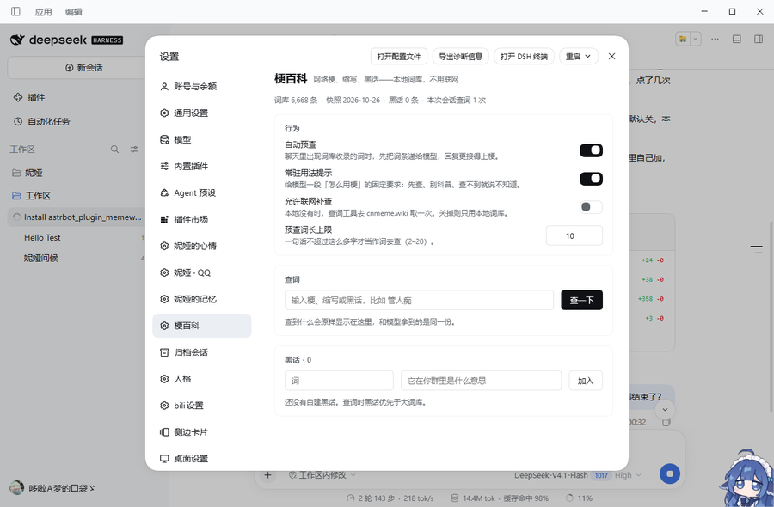This screenshot has height=507, width=774.
Task: Click the workspace filter sliders icon
Action: tap(134, 149)
